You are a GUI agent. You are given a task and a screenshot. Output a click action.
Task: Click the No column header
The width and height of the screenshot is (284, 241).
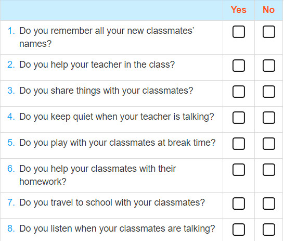click(x=269, y=10)
